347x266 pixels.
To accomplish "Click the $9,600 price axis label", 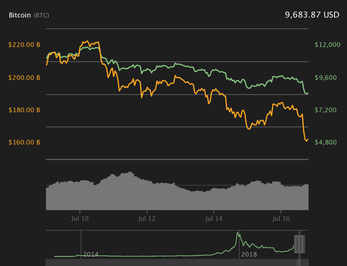I will [326, 78].
